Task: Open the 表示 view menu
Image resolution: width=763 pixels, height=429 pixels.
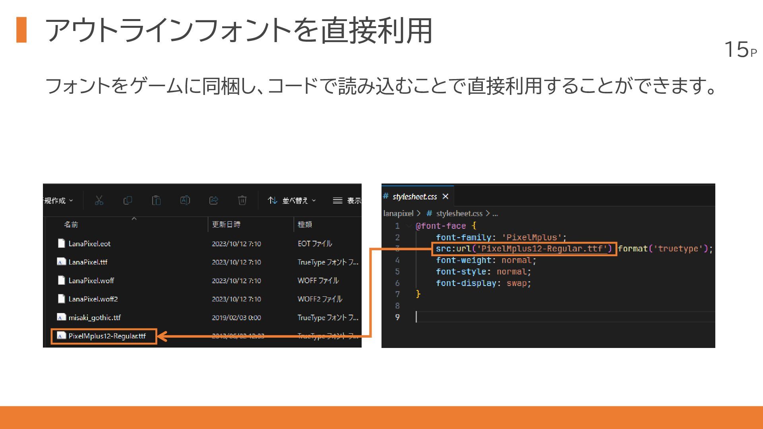Action: coord(347,201)
